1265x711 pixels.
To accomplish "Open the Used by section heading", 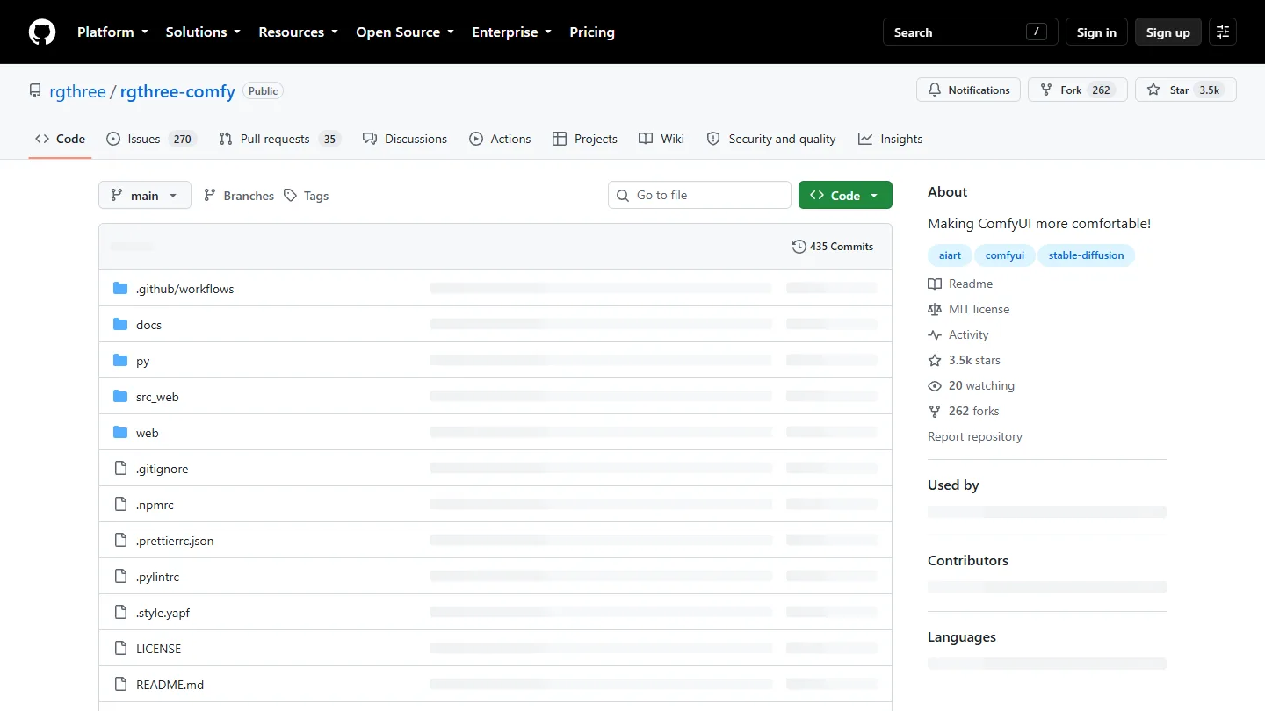I will tap(953, 485).
